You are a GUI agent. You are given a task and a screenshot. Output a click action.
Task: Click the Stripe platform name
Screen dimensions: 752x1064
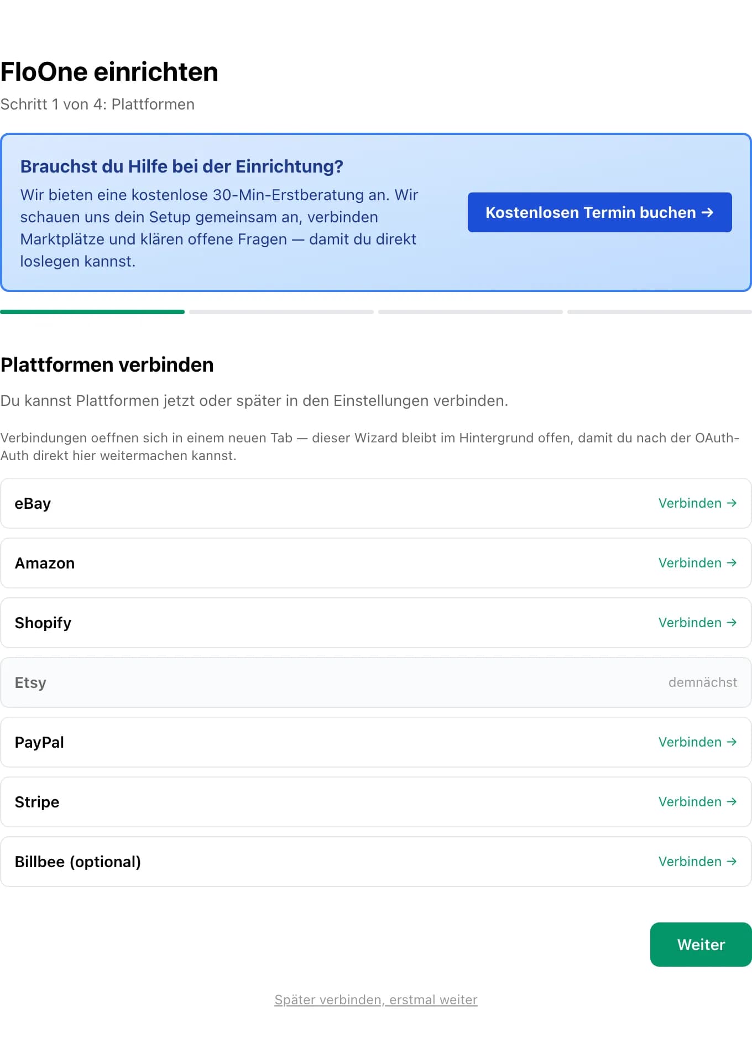(x=37, y=802)
